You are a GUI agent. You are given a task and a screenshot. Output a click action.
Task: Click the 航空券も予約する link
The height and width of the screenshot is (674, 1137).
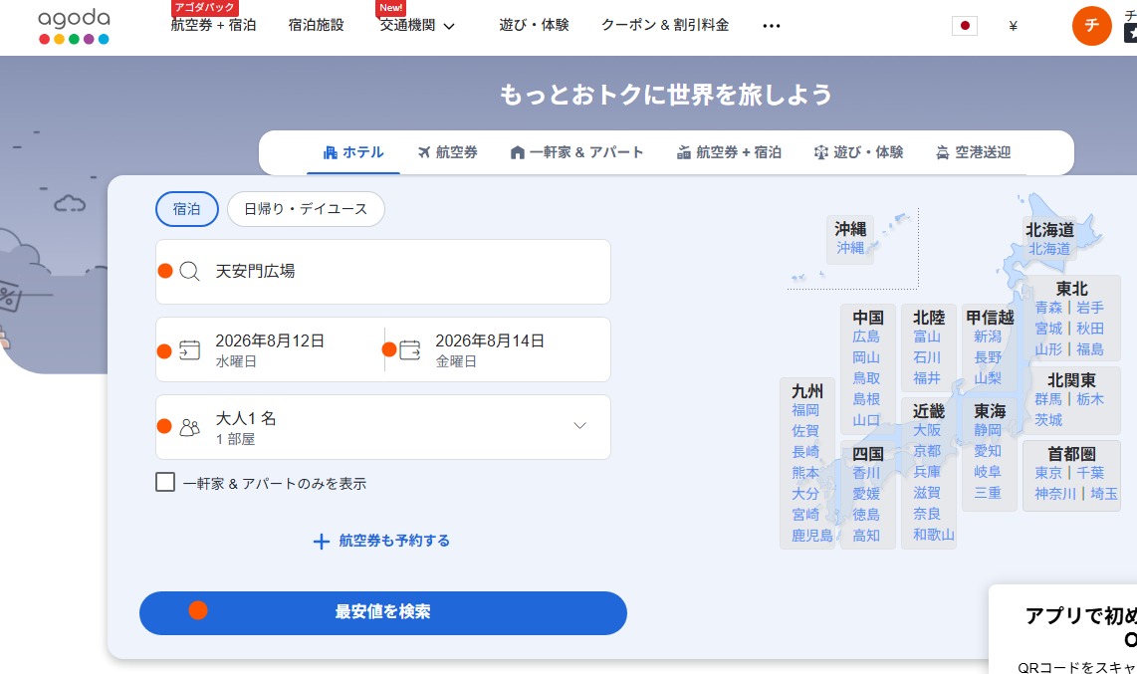(x=393, y=541)
